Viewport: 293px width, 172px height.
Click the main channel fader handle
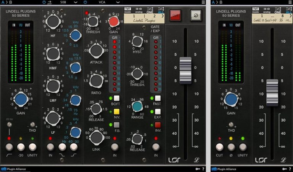click(185, 70)
